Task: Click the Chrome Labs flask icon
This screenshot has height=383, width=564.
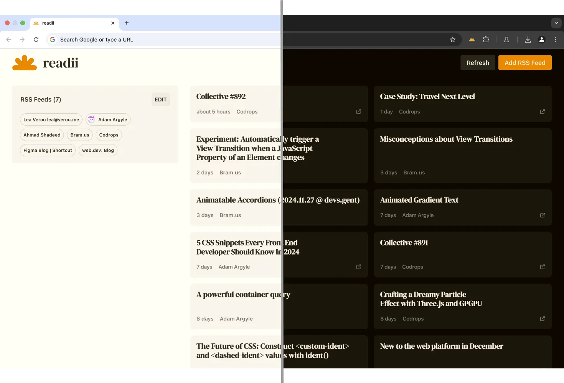Action: (x=506, y=40)
